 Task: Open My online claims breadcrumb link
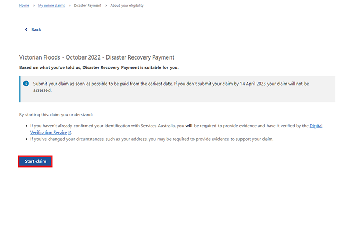point(51,5)
